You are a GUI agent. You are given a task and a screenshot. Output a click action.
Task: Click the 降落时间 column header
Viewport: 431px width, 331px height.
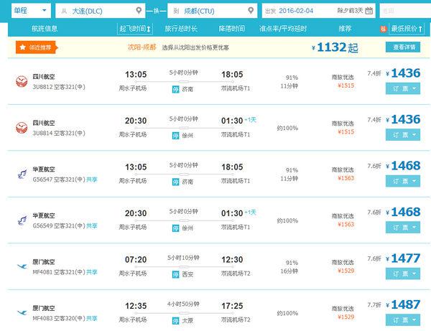click(231, 29)
